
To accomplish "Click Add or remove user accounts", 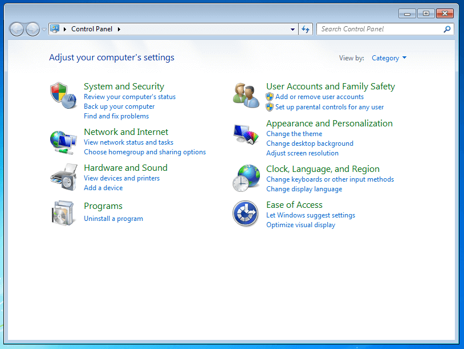I will point(320,97).
